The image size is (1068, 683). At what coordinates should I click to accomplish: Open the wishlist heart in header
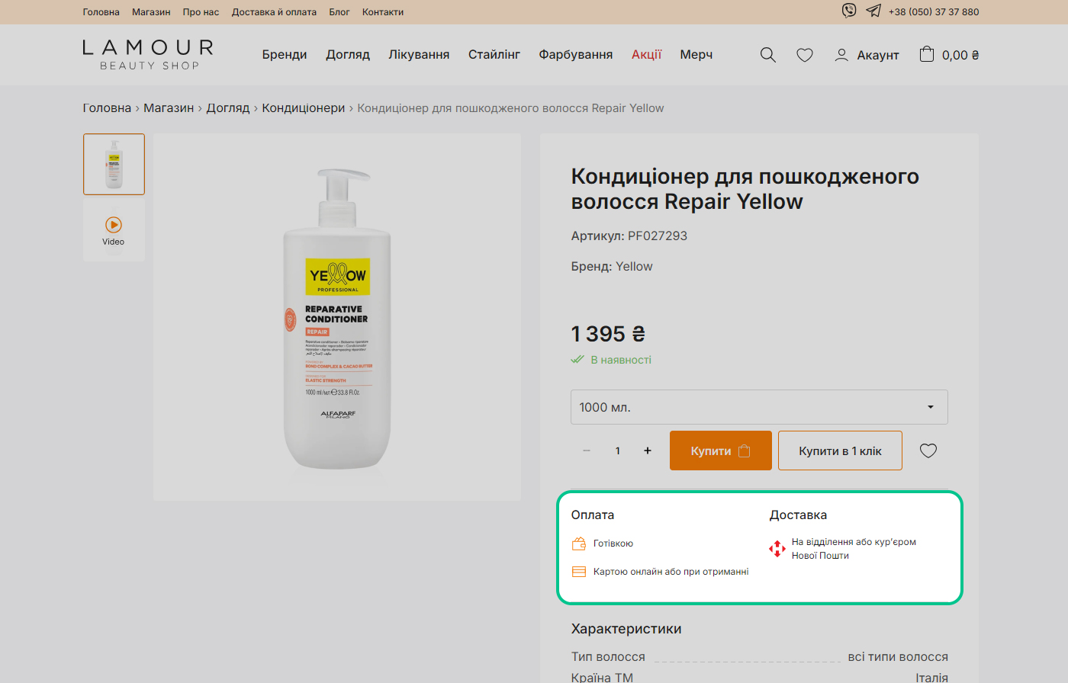click(805, 55)
